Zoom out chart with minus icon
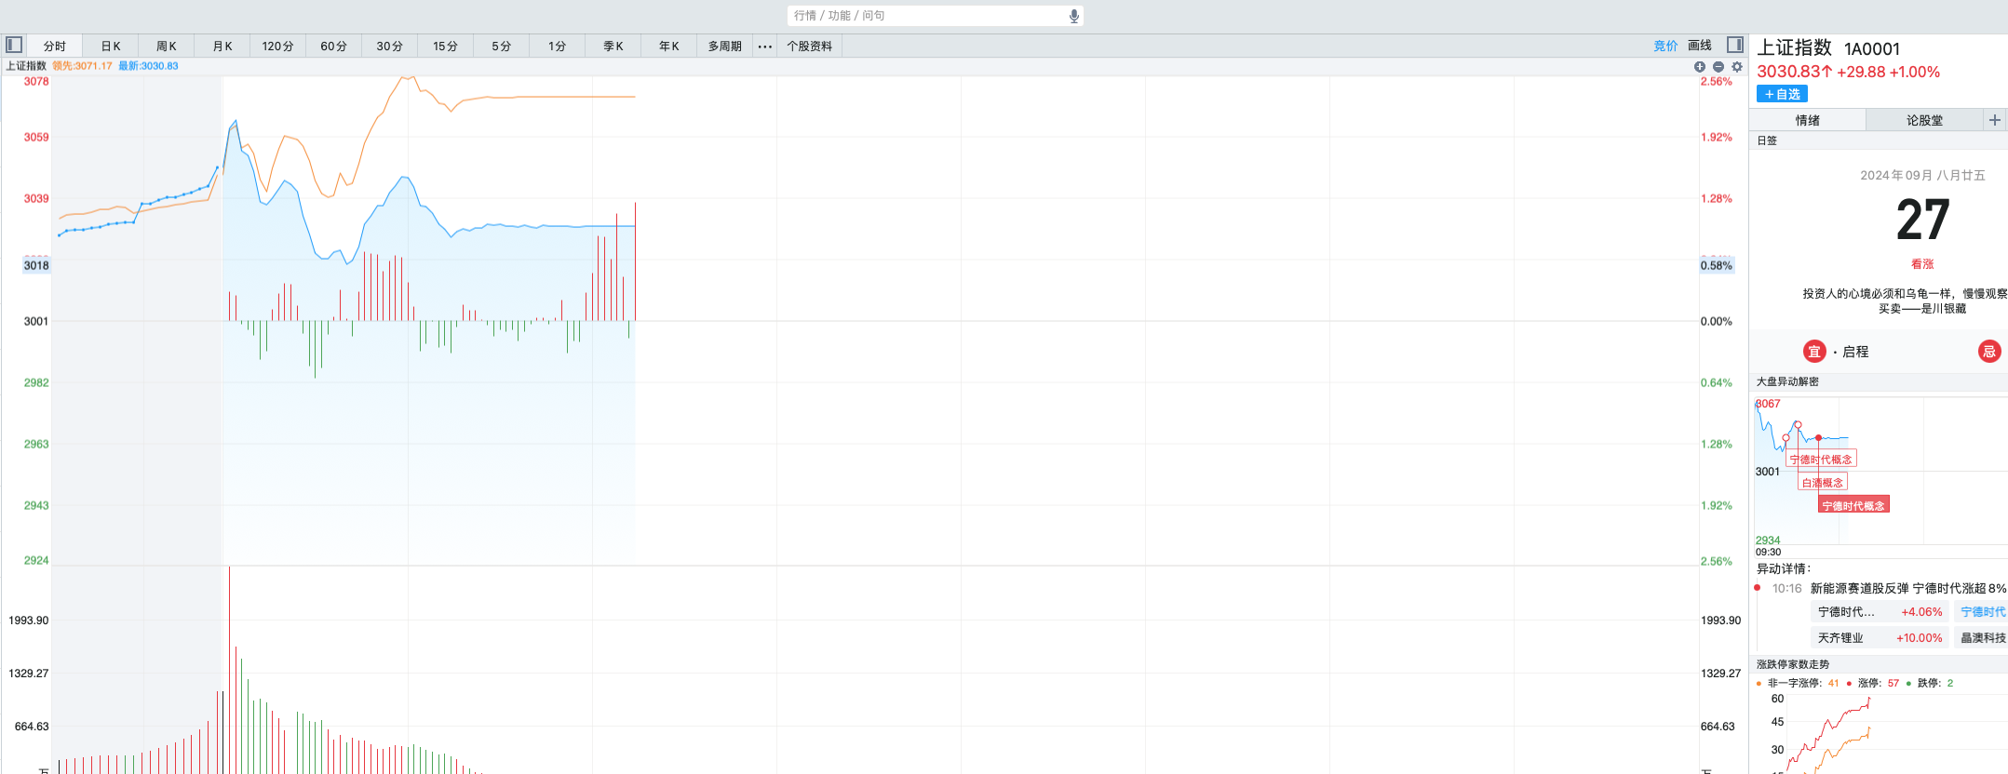The width and height of the screenshot is (2008, 774). coord(1718,66)
